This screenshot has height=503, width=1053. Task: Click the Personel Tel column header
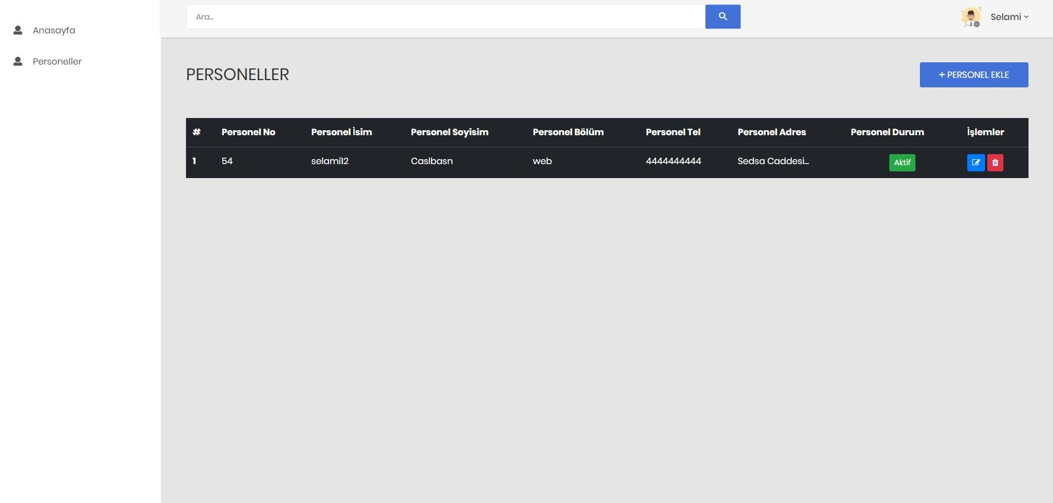673,132
